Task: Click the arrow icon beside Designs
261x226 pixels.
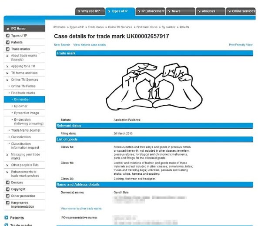Action: point(7,183)
